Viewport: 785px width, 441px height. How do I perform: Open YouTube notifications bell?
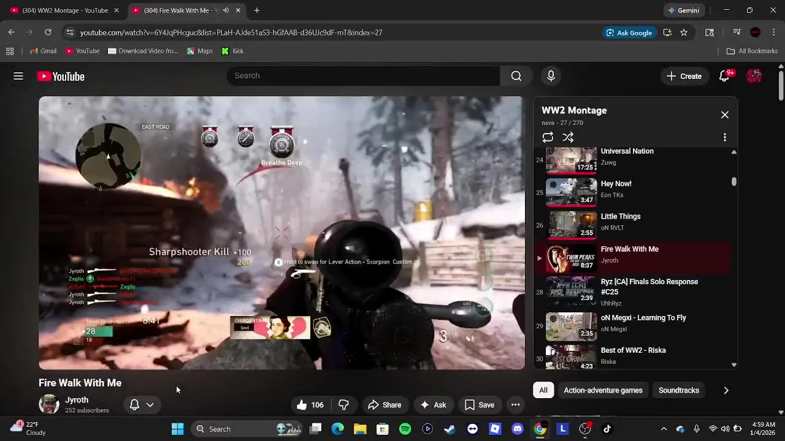pos(724,76)
